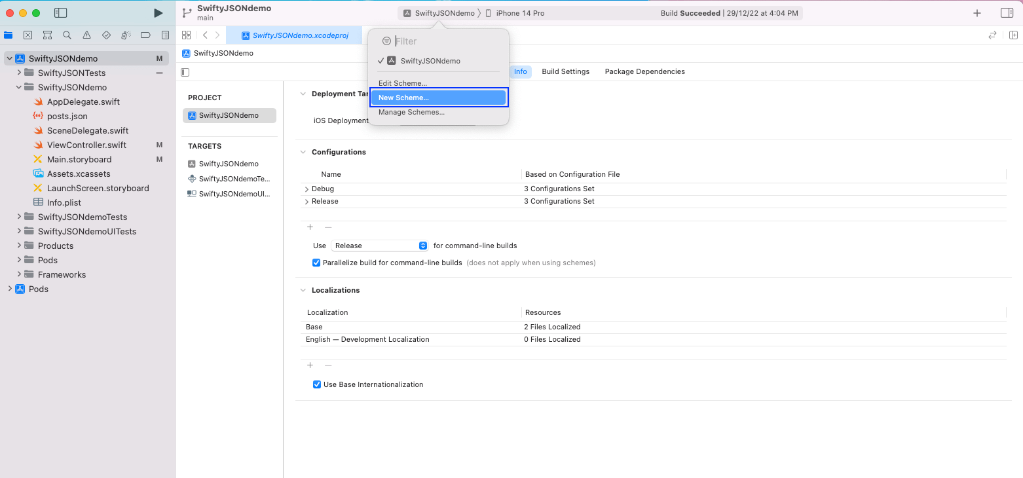Toggle the right inspector panel

pos(1007,13)
